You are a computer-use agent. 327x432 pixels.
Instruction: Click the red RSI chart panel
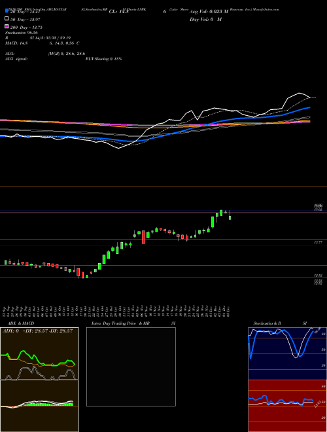287,406
